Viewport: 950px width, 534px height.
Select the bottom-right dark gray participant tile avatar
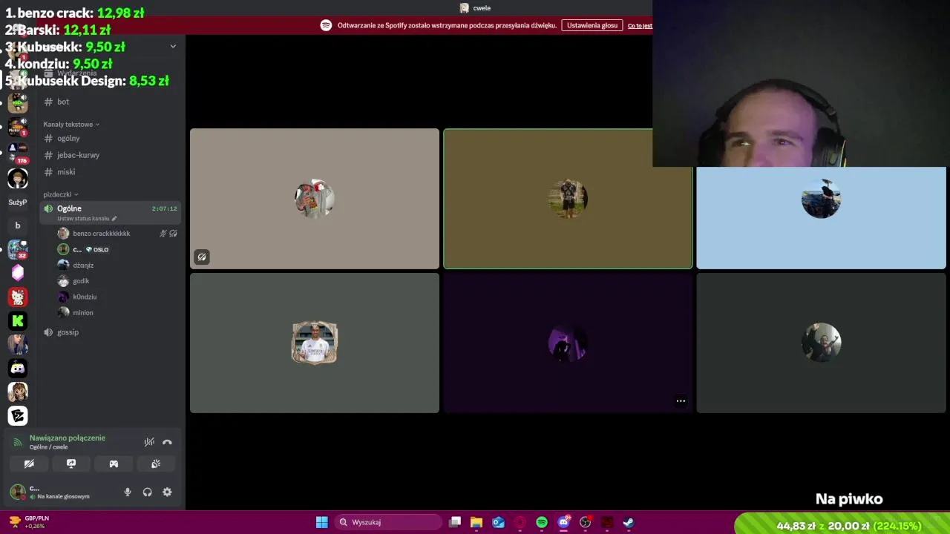(x=821, y=343)
